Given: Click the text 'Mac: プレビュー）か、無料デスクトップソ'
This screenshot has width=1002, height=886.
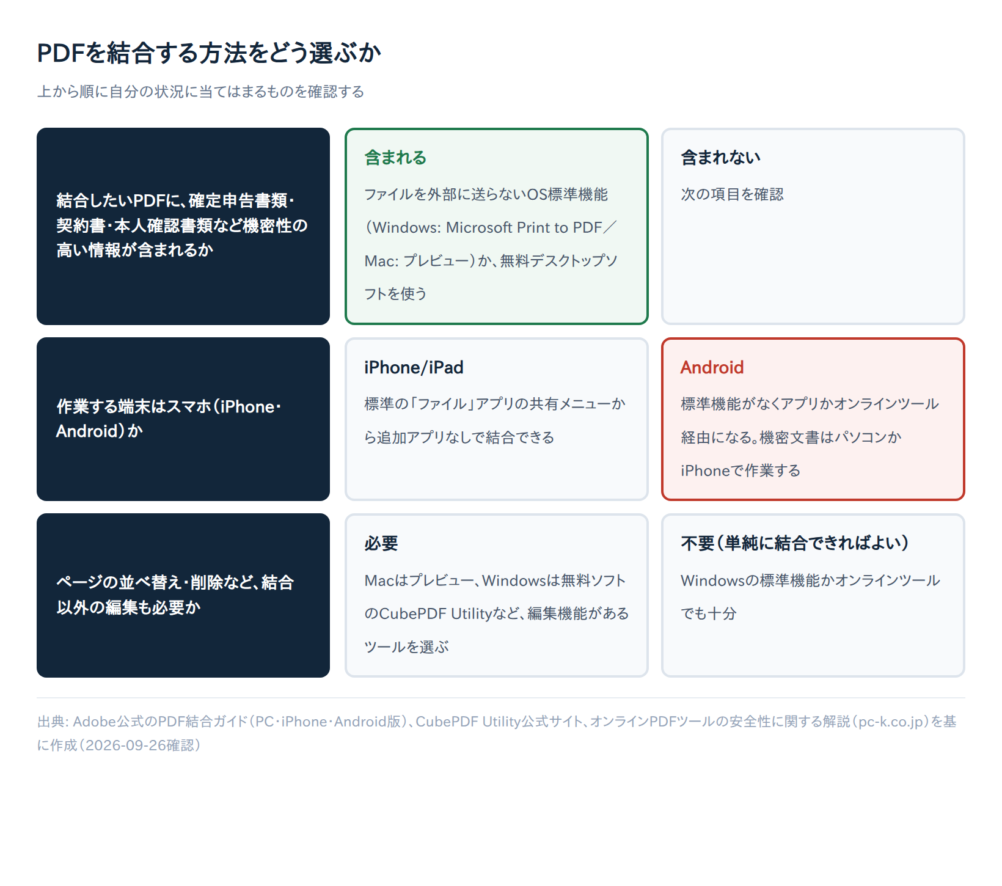Looking at the screenshot, I should pyautogui.click(x=491, y=261).
